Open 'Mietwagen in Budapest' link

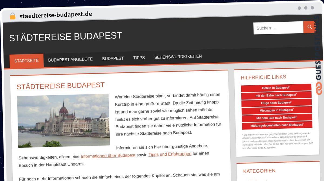[x=277, y=110]
